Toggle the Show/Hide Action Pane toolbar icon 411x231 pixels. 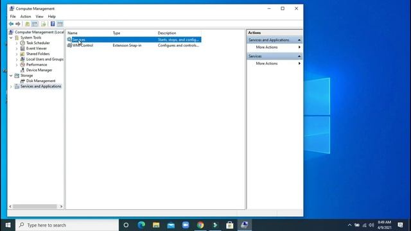pos(60,24)
